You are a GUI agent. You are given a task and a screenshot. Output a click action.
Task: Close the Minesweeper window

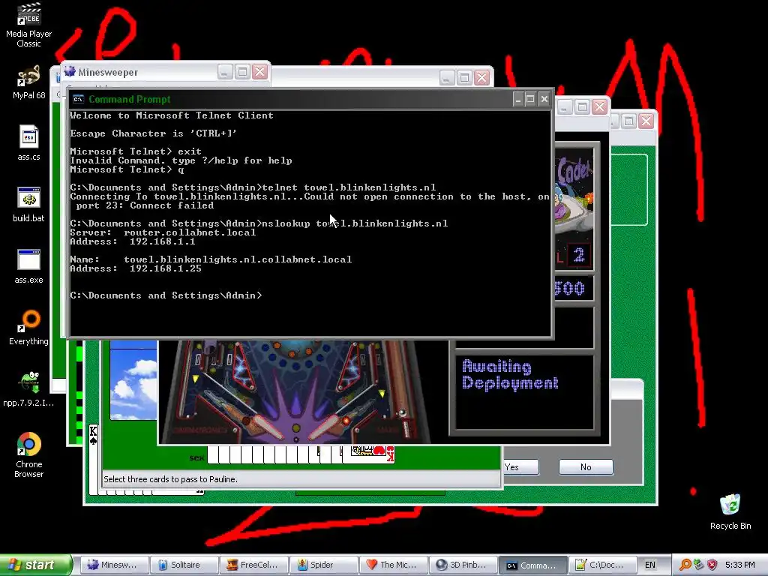coord(259,72)
